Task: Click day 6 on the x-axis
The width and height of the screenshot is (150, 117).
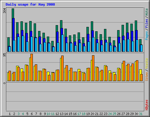Action: coord(32,114)
